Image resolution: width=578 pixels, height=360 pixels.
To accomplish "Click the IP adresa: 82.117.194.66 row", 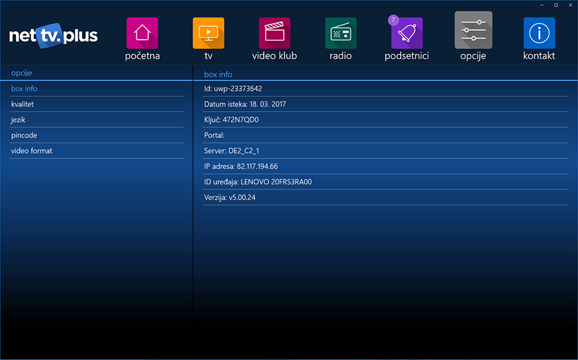I will coord(385,166).
